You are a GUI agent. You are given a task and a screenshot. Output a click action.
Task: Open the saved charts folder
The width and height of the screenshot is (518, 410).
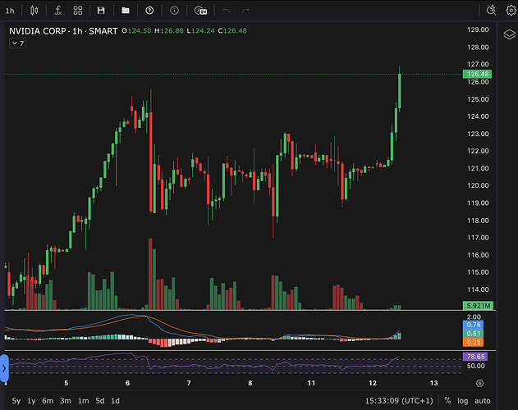(126, 11)
